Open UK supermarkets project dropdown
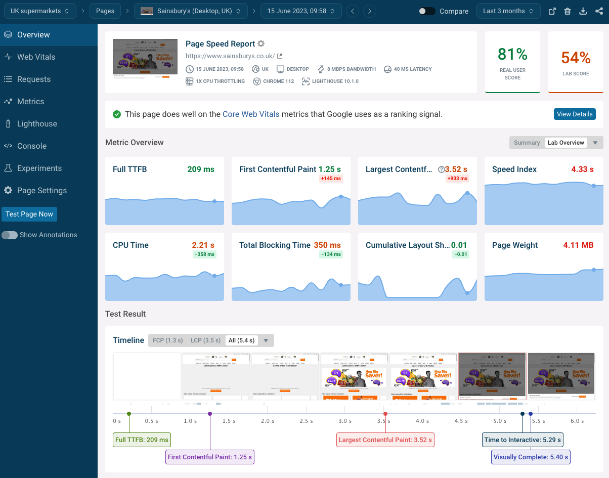Image resolution: width=609 pixels, height=478 pixels. [40, 11]
